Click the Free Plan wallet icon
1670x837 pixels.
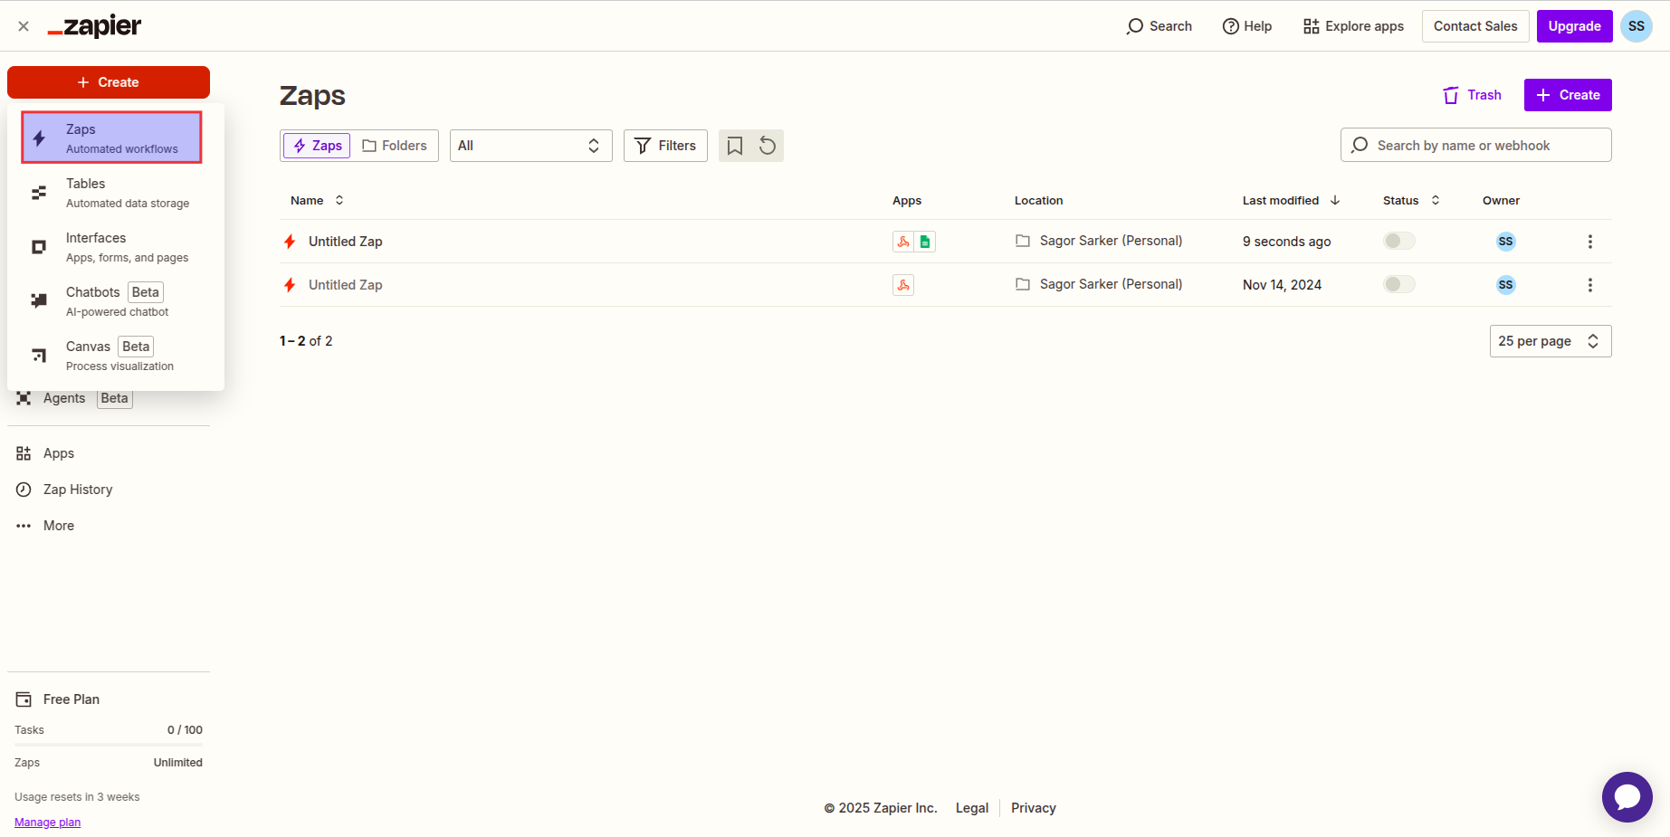24,699
